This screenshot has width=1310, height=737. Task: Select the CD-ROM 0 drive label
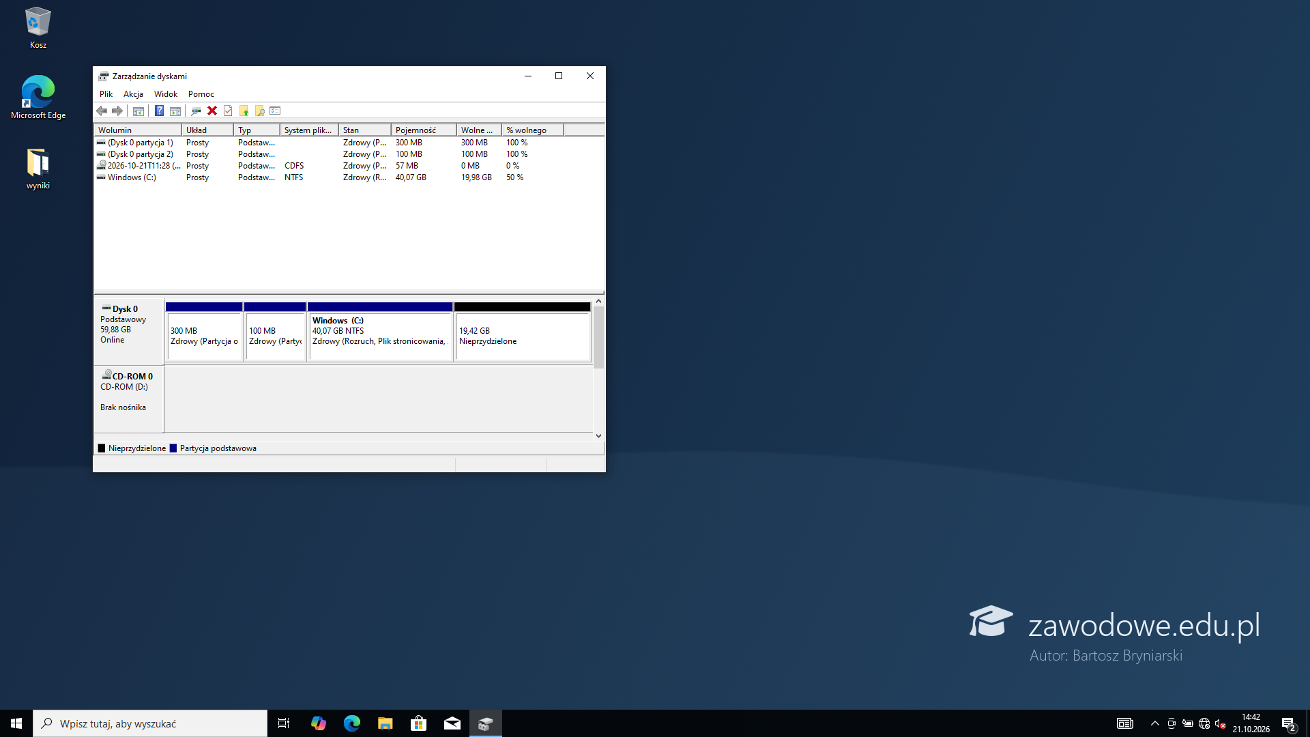point(129,399)
